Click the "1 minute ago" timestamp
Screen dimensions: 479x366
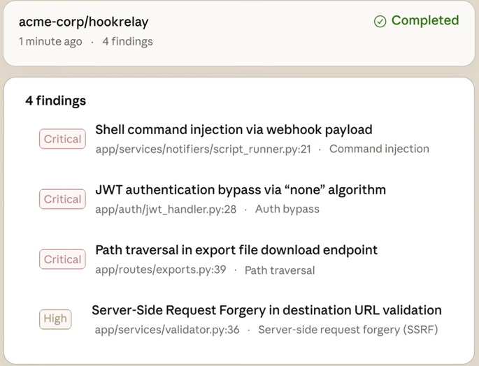pyautogui.click(x=50, y=41)
